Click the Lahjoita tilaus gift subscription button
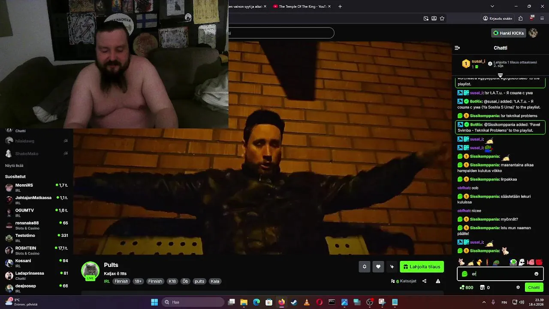549x309 pixels. (x=422, y=267)
